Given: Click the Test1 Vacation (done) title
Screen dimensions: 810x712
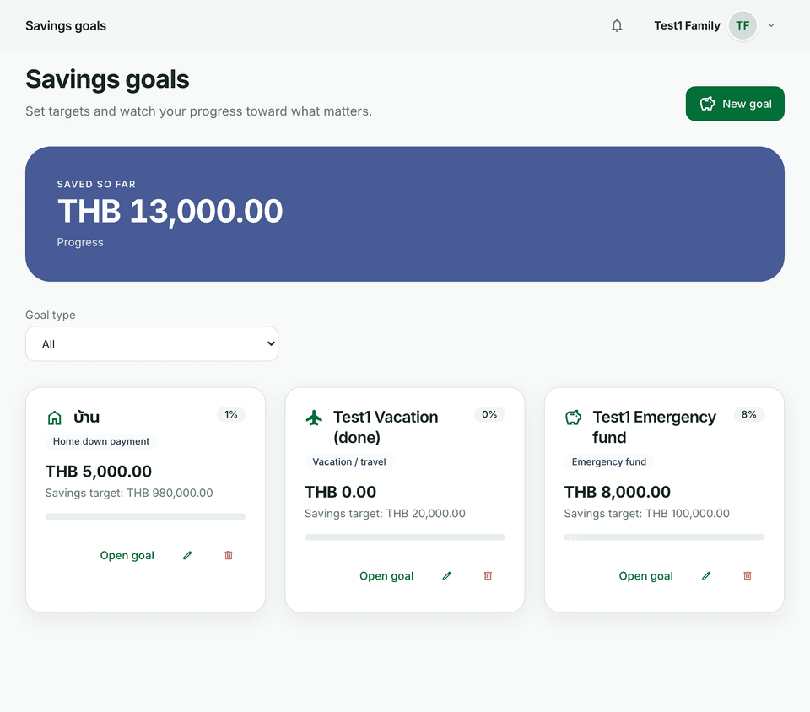Looking at the screenshot, I should pos(386,427).
